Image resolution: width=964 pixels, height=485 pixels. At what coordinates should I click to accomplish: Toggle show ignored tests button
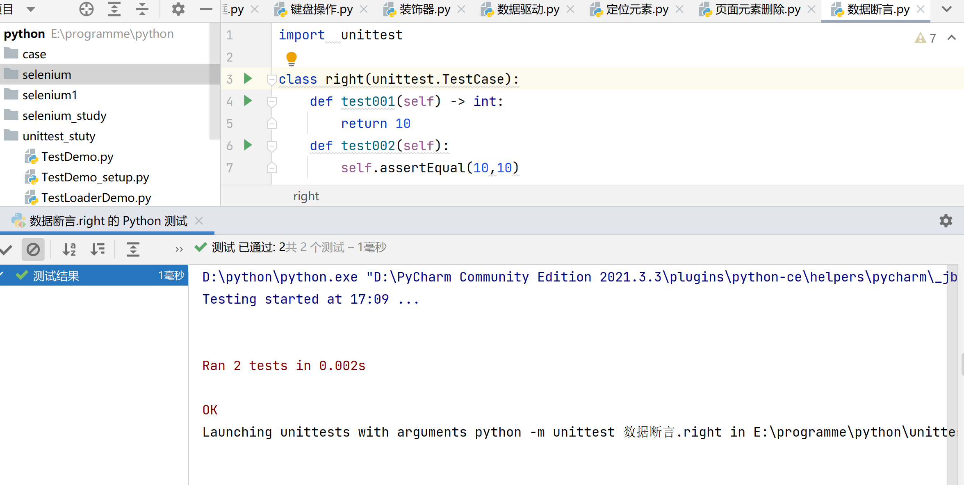33,249
